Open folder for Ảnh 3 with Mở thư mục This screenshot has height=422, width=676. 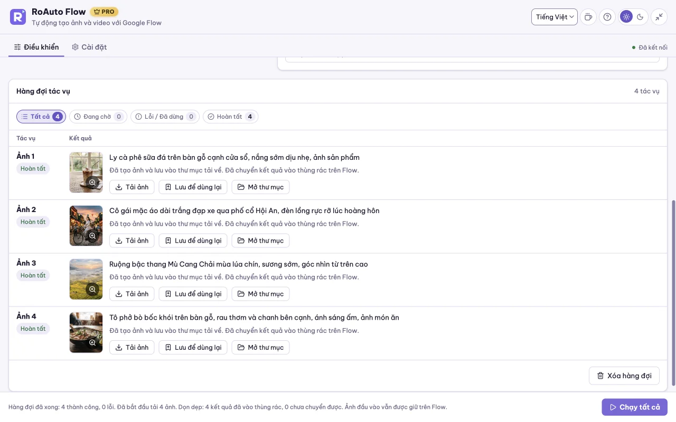260,294
